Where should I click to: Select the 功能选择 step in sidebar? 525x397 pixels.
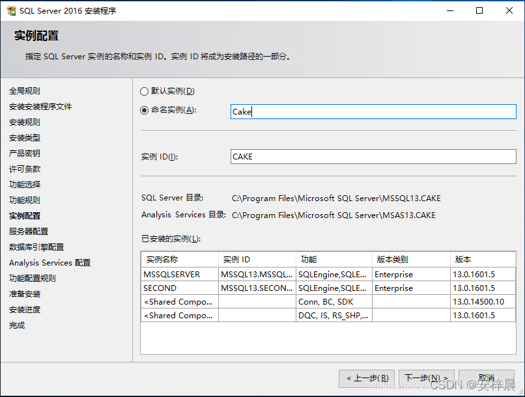(x=25, y=185)
